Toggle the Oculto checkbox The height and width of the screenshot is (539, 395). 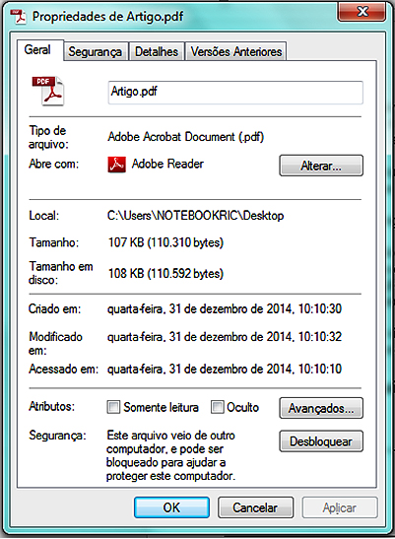click(218, 407)
